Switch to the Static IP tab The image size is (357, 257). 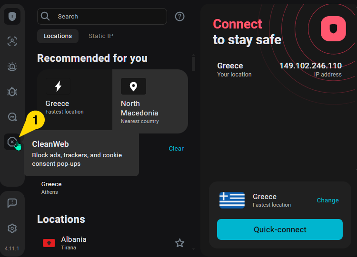point(101,36)
